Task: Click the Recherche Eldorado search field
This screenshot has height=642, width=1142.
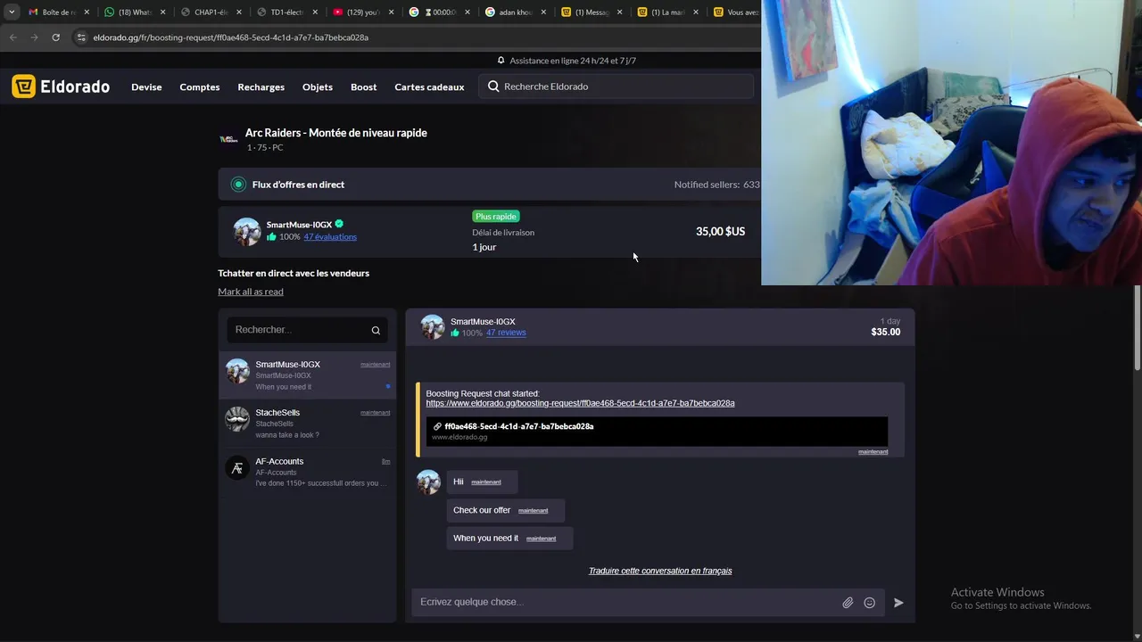Action: [x=616, y=86]
